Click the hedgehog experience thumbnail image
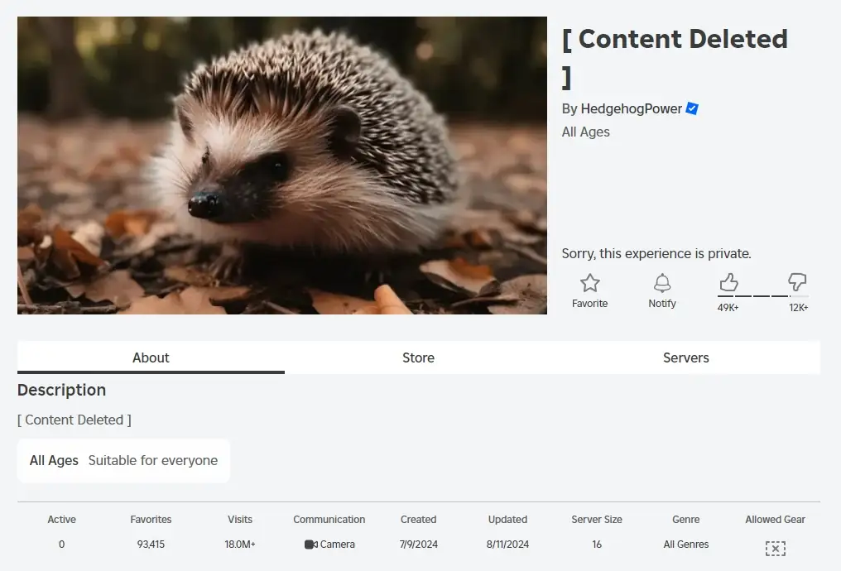Viewport: 841px width, 571px height. (x=282, y=166)
